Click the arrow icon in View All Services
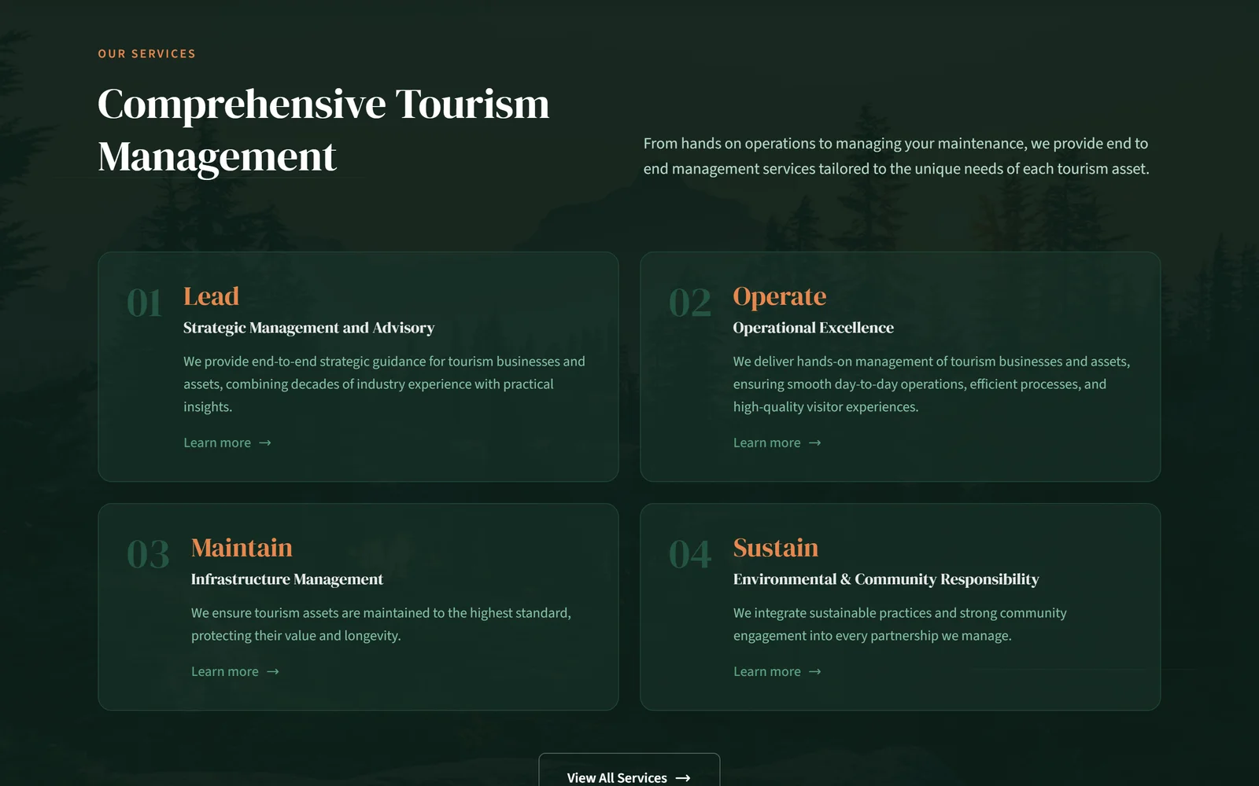This screenshot has width=1259, height=786. 683,778
